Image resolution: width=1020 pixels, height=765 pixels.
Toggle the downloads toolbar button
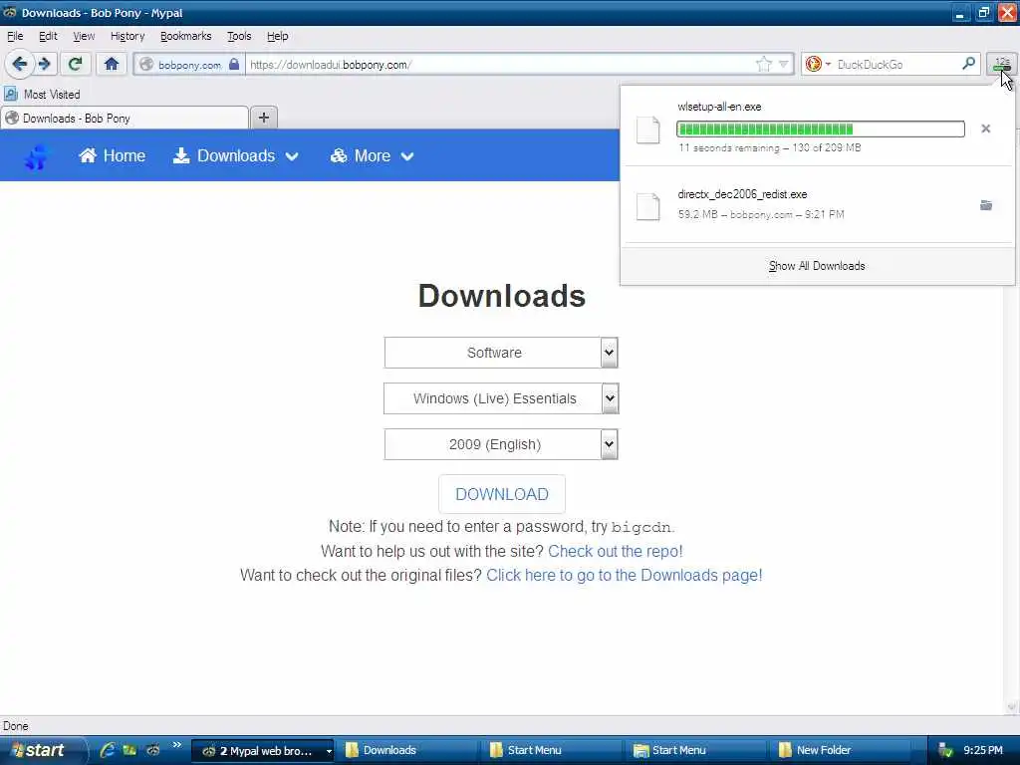click(x=1002, y=64)
